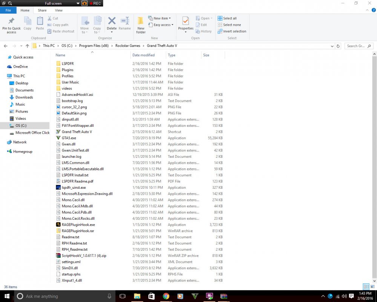
Task: Select the LSPDFR Readme.pdf file
Action: 77,181
